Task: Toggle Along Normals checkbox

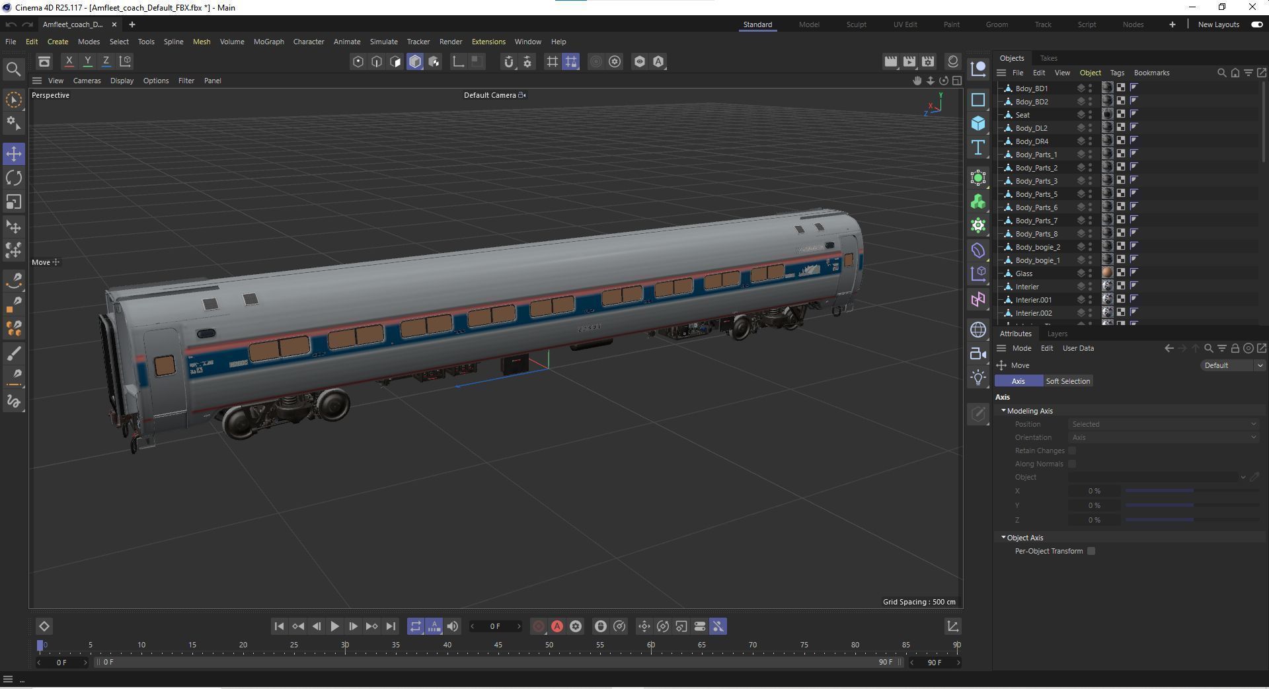Action: pyautogui.click(x=1072, y=464)
